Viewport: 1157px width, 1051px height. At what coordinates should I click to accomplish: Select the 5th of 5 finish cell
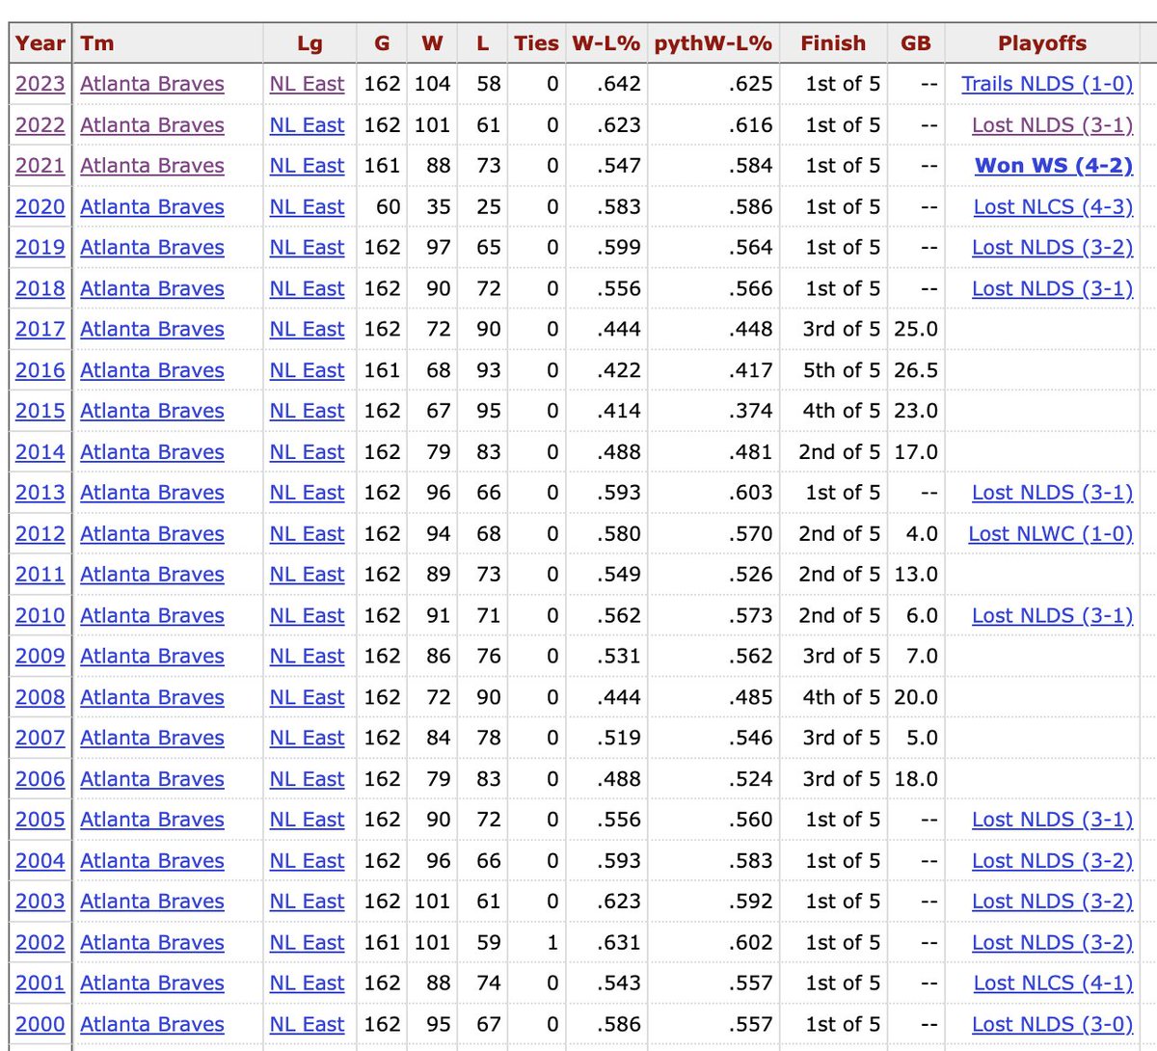(842, 370)
